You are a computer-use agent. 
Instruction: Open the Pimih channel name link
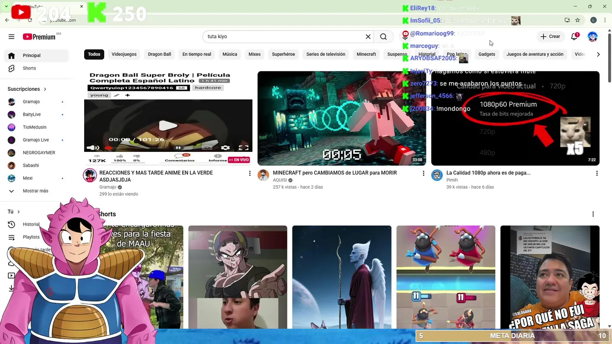pos(452,180)
